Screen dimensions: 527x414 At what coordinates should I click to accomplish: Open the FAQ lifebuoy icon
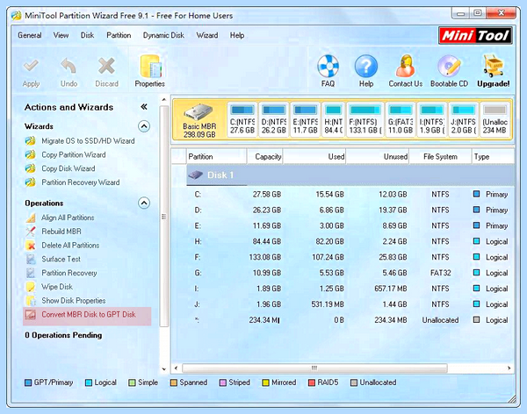328,66
